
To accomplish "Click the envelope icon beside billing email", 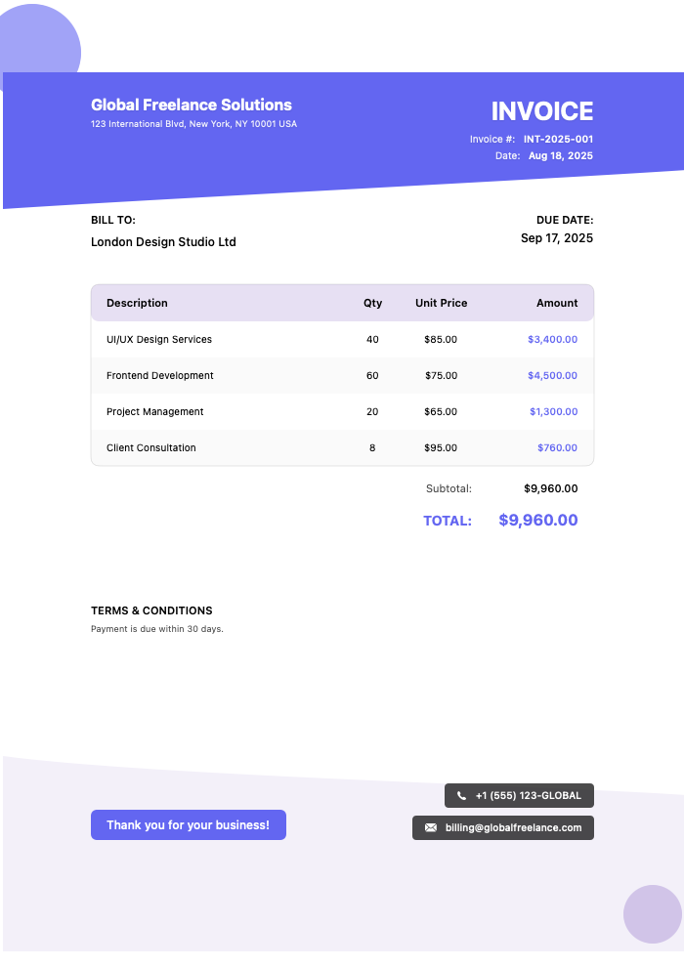I will [431, 827].
